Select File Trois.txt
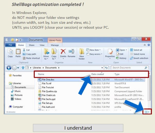 click(48, 87)
